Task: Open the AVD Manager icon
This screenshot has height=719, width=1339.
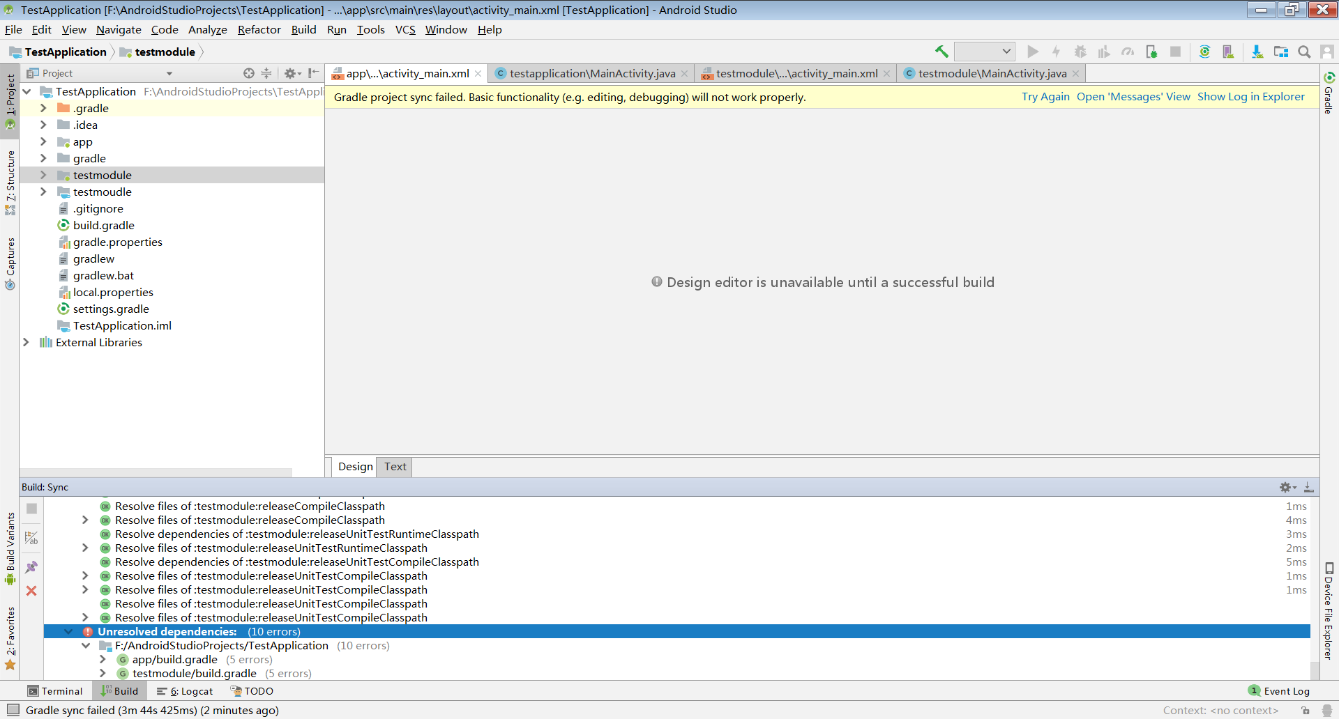Action: point(1228,52)
